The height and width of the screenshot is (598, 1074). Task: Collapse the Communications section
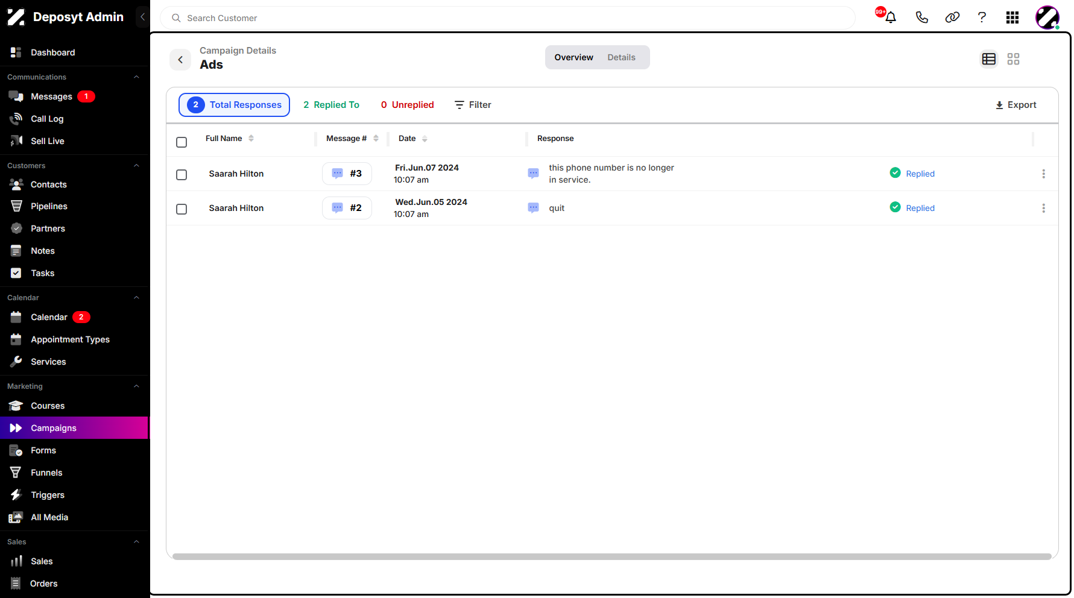136,77
